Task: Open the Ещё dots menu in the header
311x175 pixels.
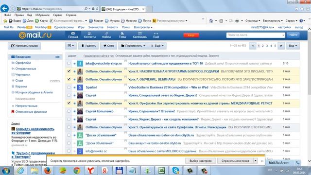Action: coord(156,35)
